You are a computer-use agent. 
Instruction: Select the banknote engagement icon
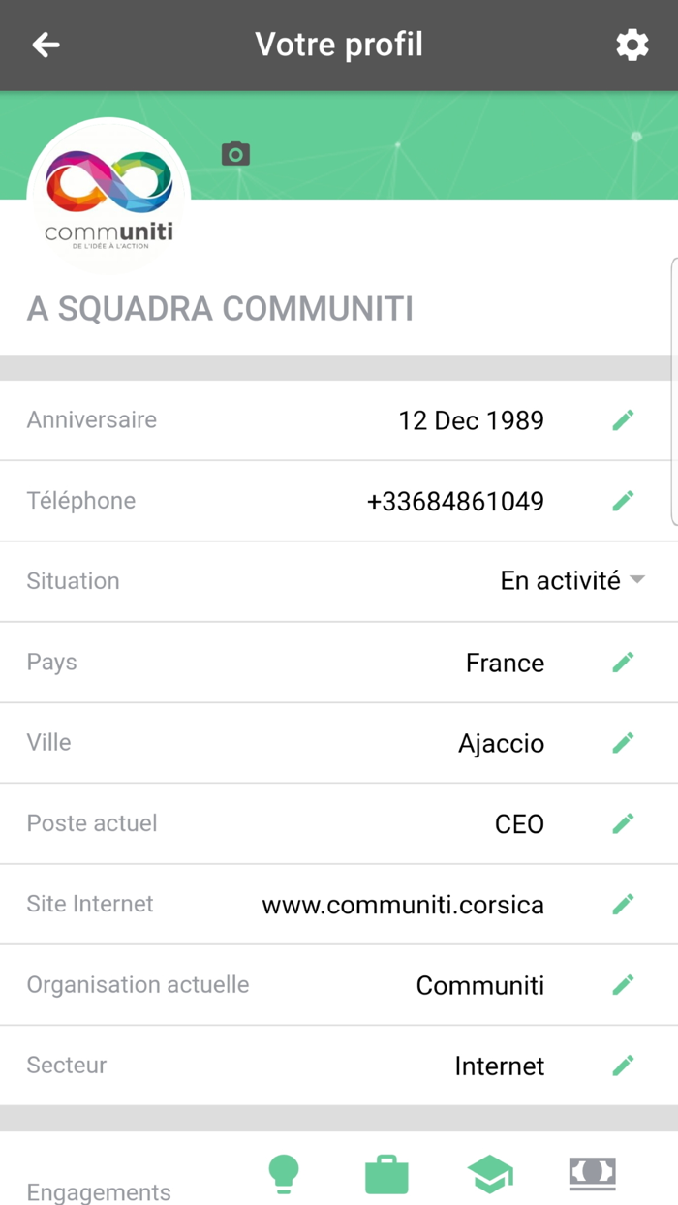[592, 1173]
